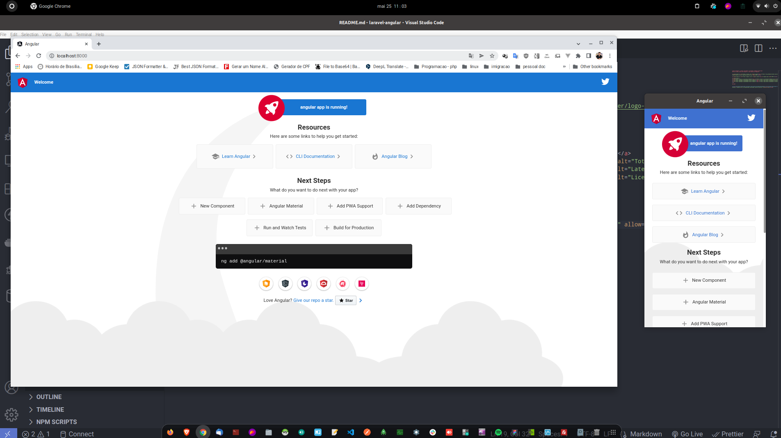Open the Other bookmarks folder
The height and width of the screenshot is (438, 781).
pyautogui.click(x=592, y=66)
